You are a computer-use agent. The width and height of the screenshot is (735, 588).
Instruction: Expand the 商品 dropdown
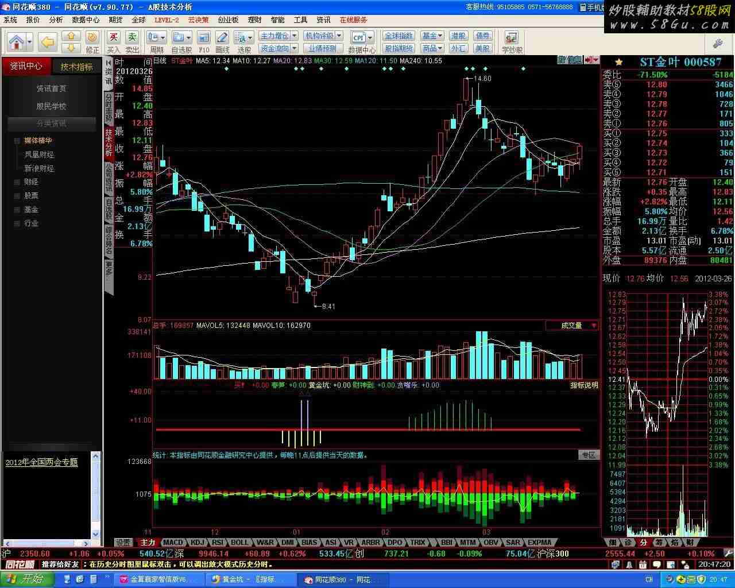[440, 49]
